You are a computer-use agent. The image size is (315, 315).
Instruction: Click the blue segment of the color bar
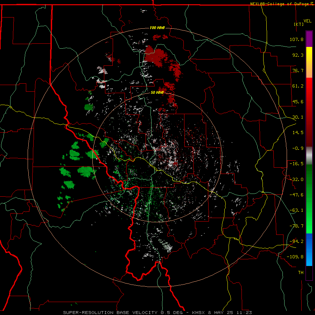point(309,250)
